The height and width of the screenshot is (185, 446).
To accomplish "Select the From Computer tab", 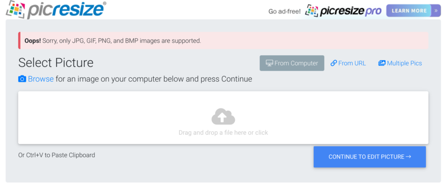I will click(x=292, y=63).
